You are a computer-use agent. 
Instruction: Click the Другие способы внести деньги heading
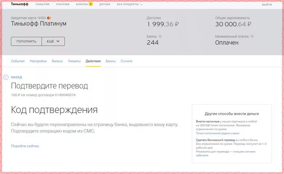[x=232, y=114]
